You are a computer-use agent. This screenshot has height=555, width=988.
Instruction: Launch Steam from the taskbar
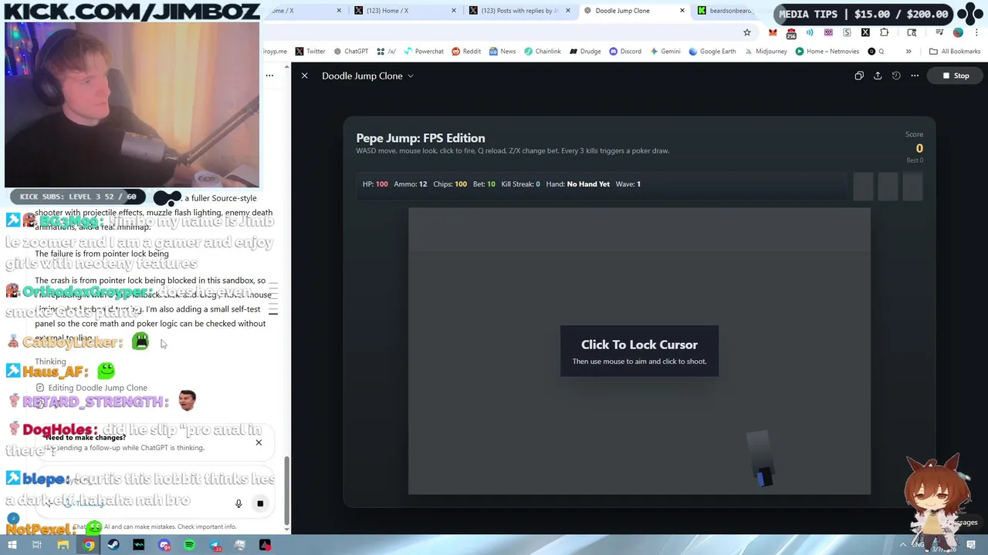tap(113, 545)
